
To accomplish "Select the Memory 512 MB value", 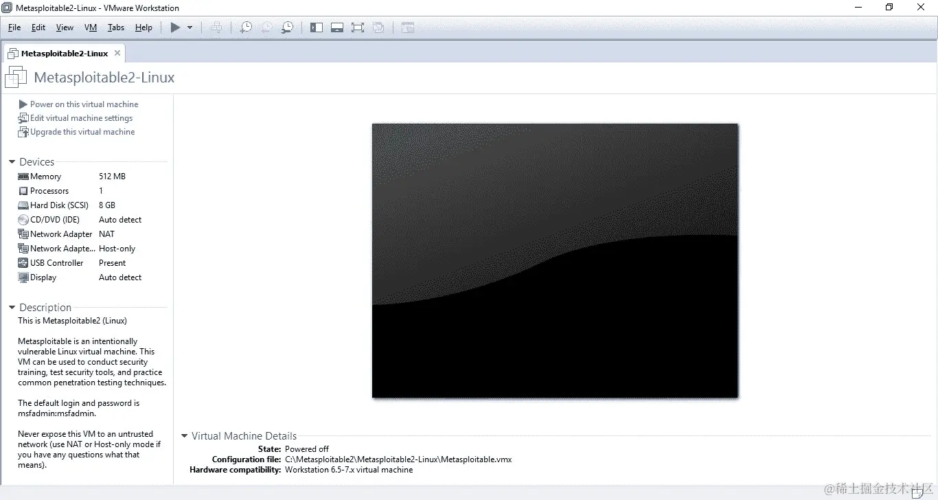I will click(112, 177).
